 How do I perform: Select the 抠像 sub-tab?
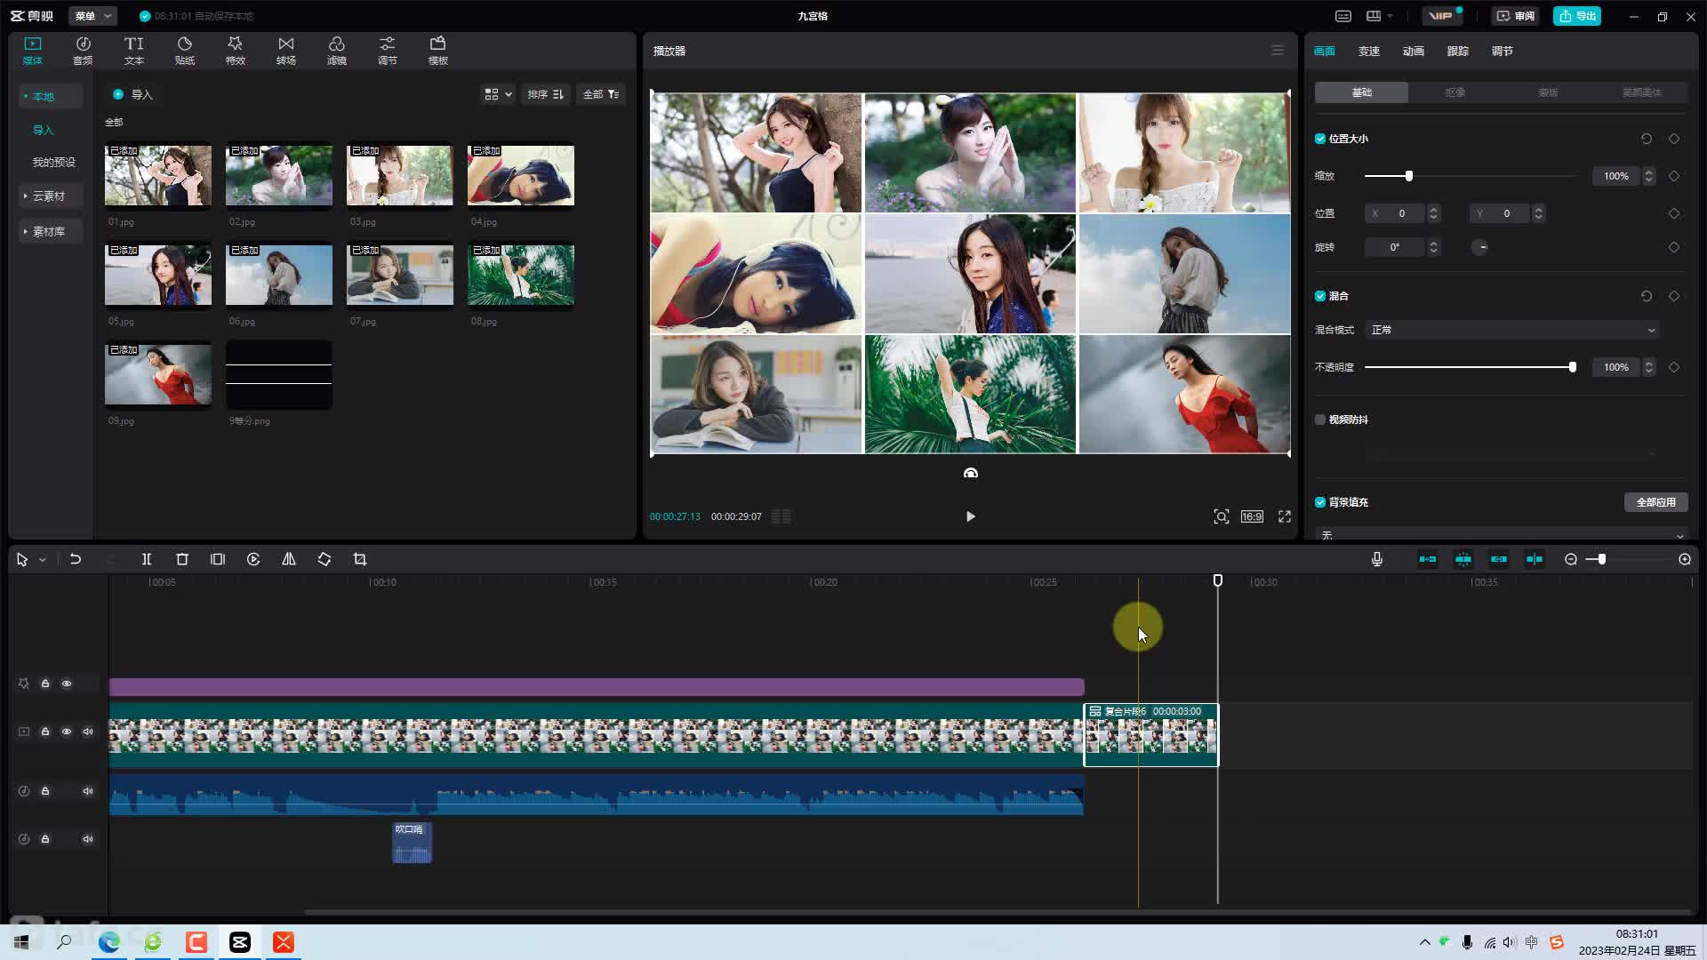(1455, 92)
